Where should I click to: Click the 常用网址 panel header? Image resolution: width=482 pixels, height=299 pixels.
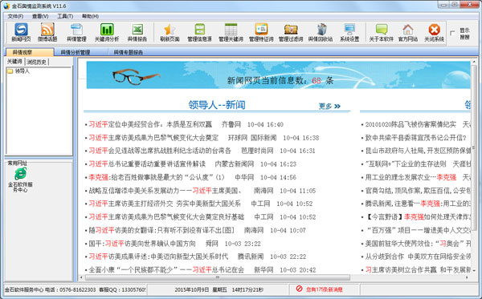pyautogui.click(x=18, y=163)
